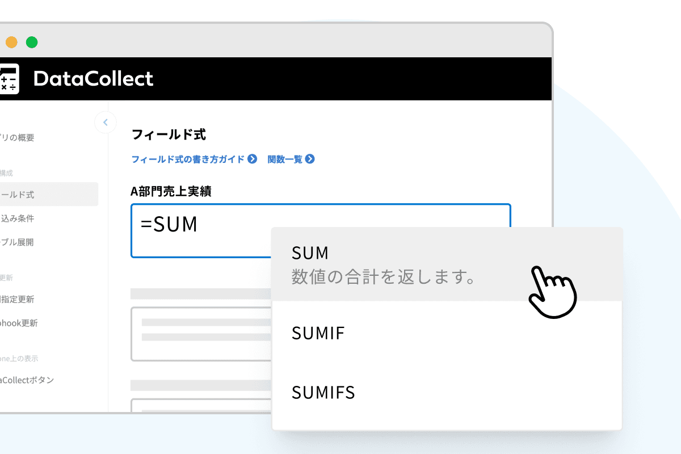The width and height of the screenshot is (681, 454).
Task: Click the yellow minimize window button
Action: click(x=11, y=42)
